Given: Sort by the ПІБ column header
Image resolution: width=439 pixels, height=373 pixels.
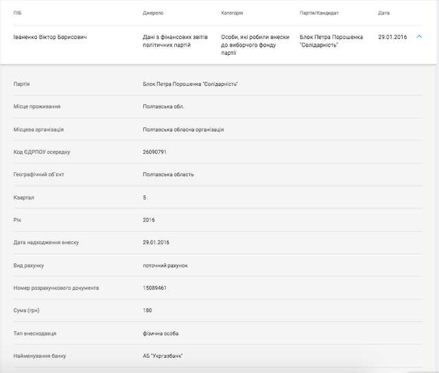Looking at the screenshot, I should coord(17,13).
